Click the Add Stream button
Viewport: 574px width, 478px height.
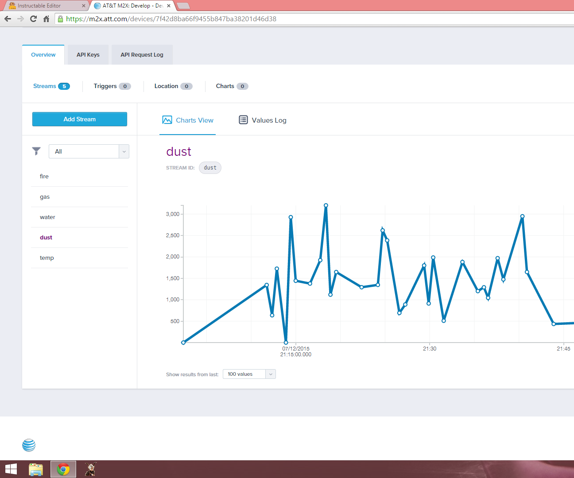(80, 119)
